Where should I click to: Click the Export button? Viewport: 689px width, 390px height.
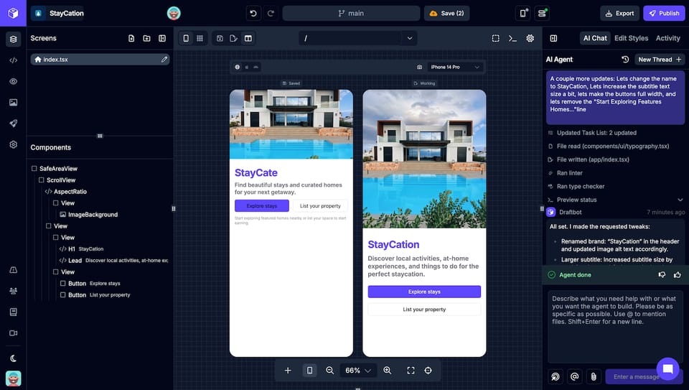pyautogui.click(x=619, y=13)
